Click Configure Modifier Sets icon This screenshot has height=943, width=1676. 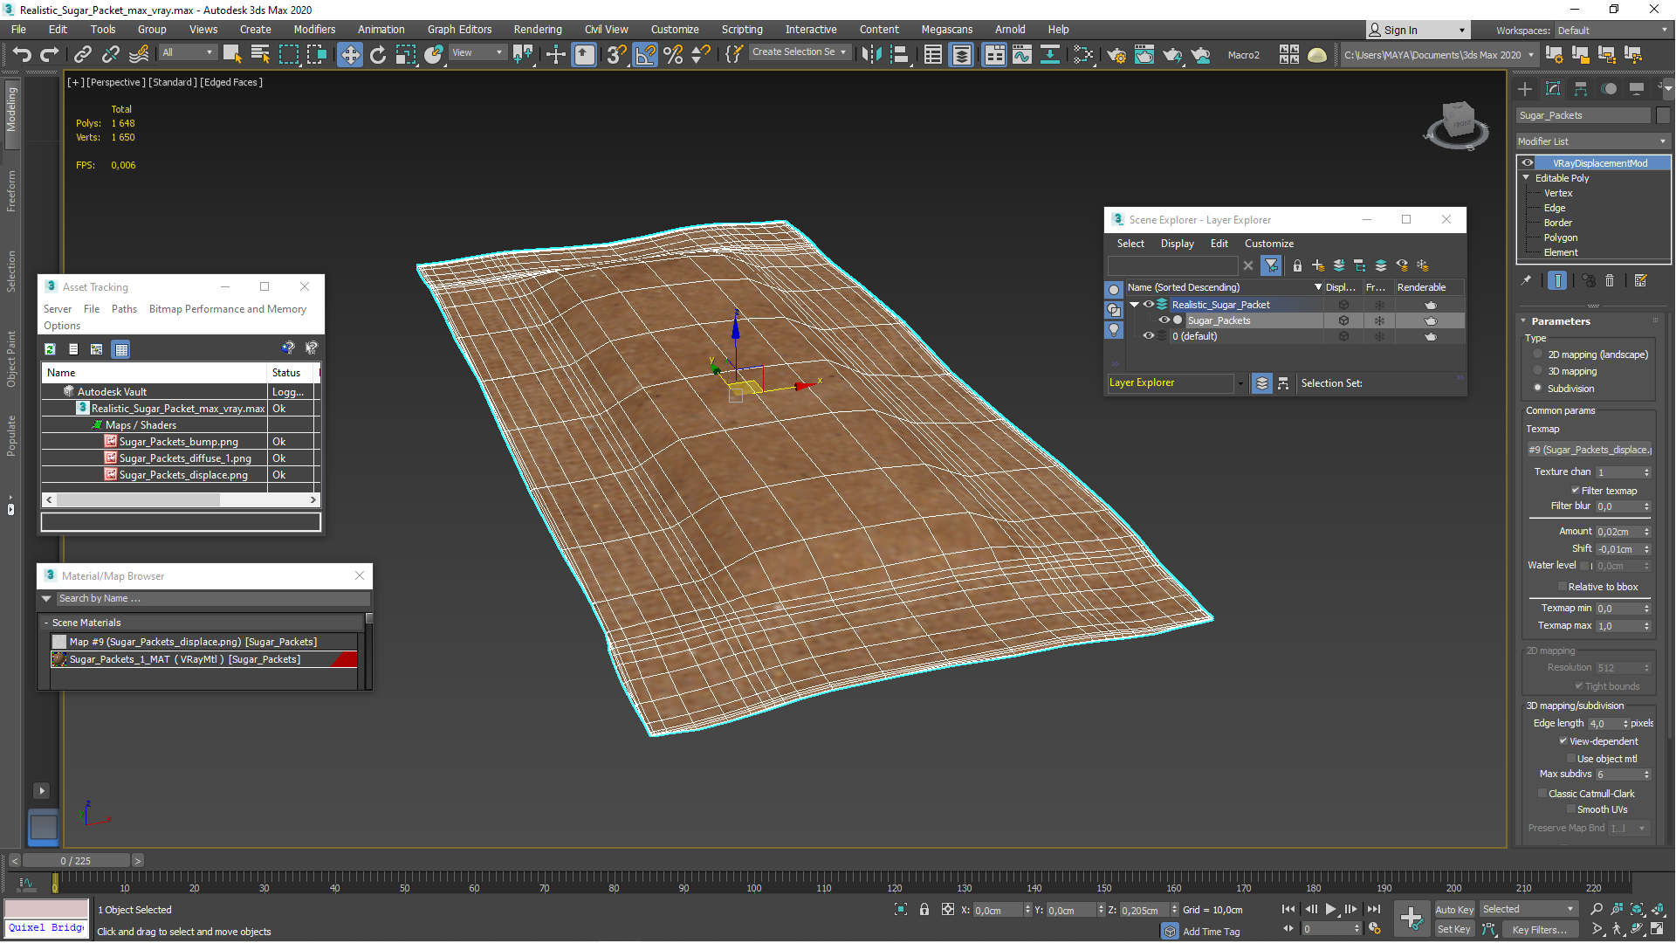click(1640, 280)
